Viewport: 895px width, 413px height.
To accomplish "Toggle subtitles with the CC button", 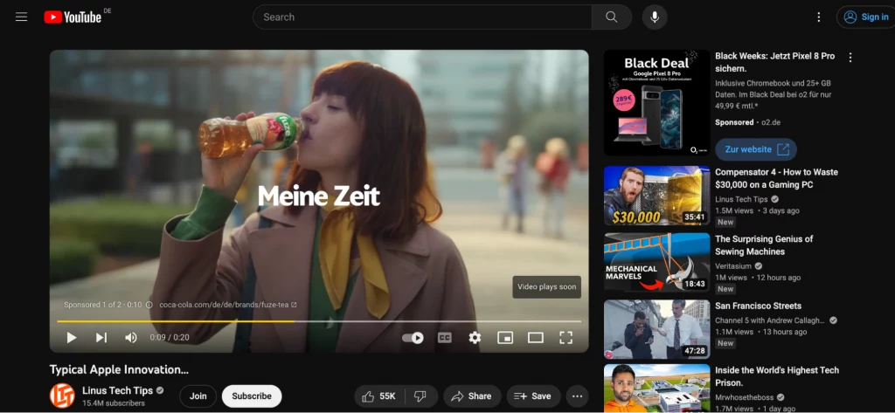I will (x=445, y=338).
